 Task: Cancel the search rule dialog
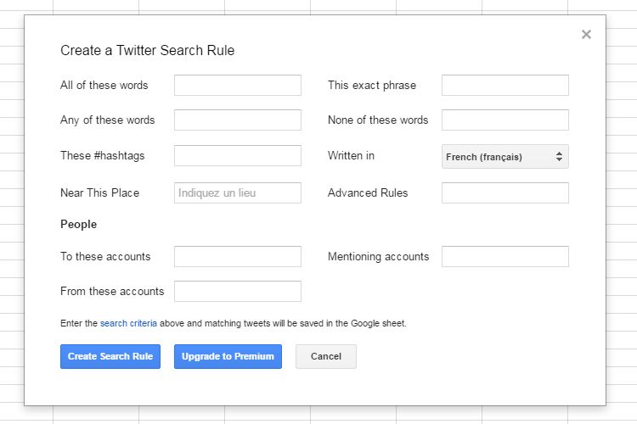[x=326, y=357]
